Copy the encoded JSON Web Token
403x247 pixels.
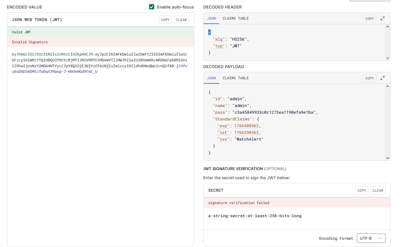[x=165, y=20]
